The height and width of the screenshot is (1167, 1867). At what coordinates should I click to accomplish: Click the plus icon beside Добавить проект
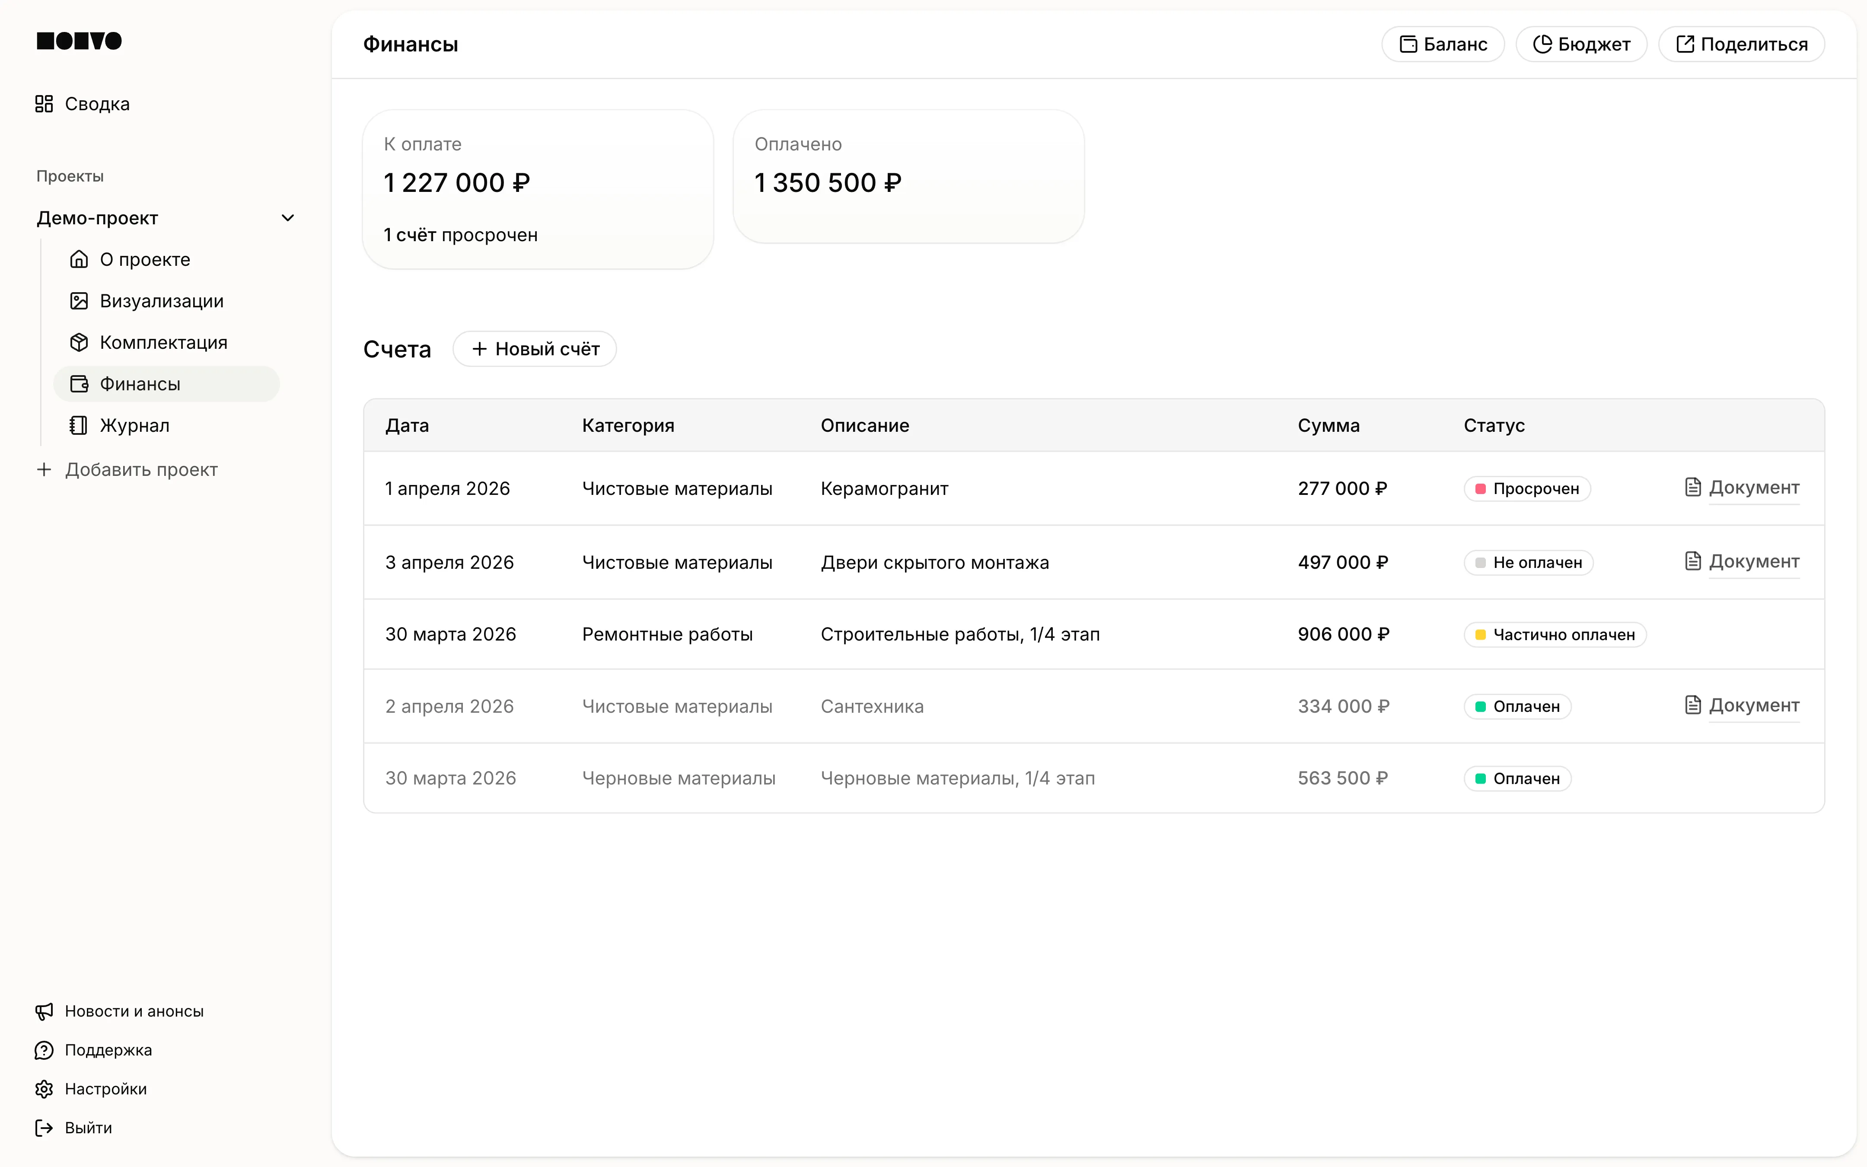pyautogui.click(x=44, y=469)
